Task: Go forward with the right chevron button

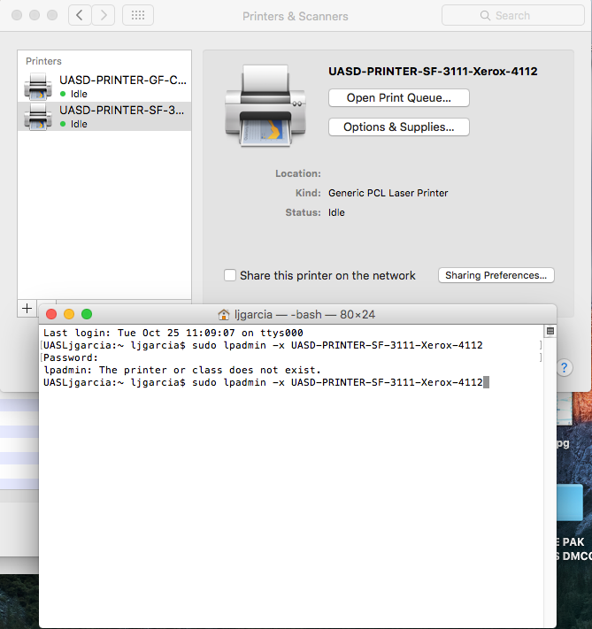Action: (104, 15)
